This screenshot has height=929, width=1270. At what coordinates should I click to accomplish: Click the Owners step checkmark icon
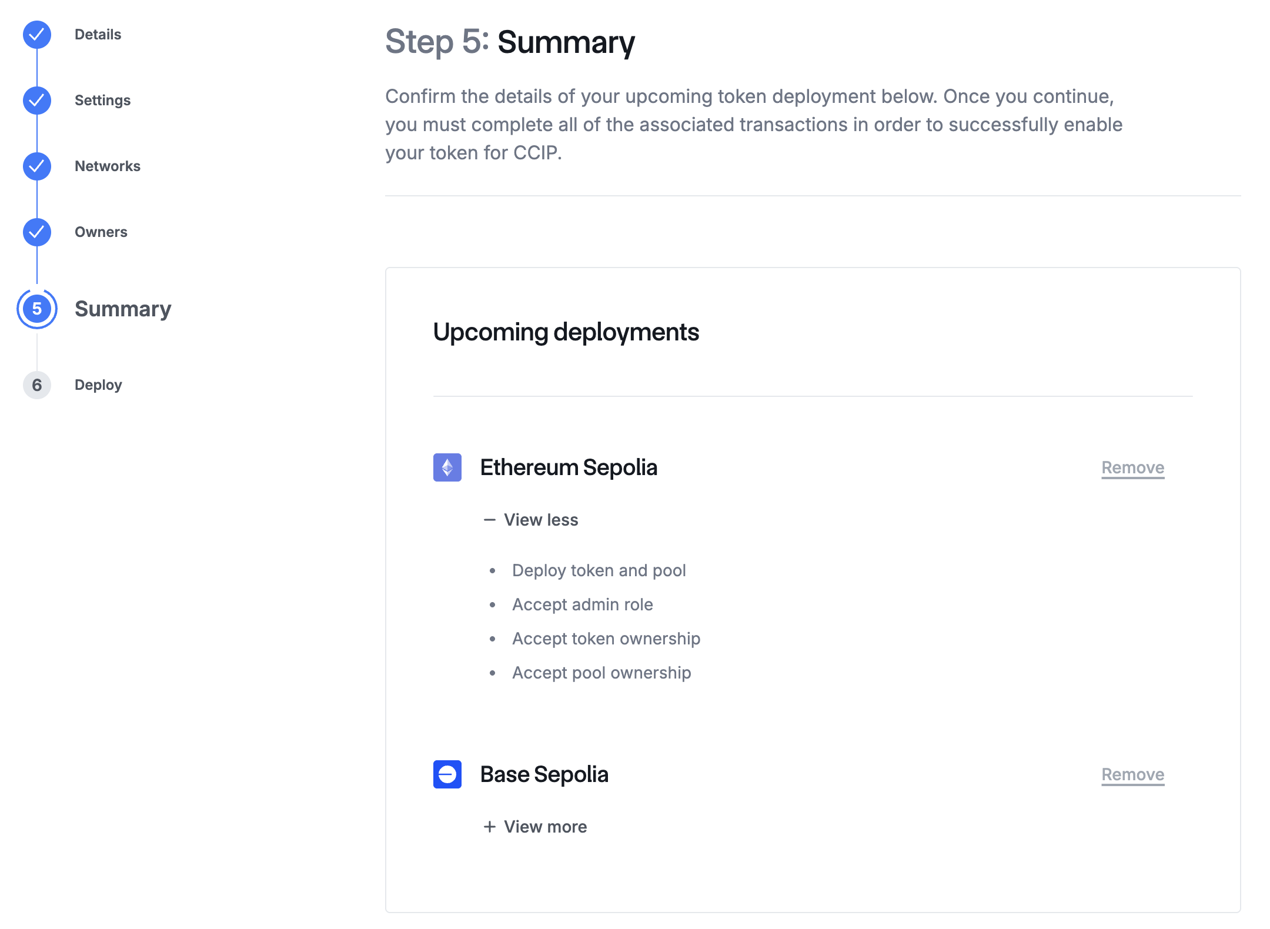(36, 232)
